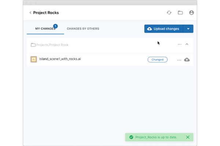Click the green checkmark in the notification

pos(131,137)
